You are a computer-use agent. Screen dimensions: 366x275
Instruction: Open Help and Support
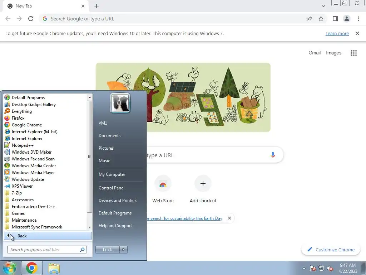pyautogui.click(x=115, y=226)
